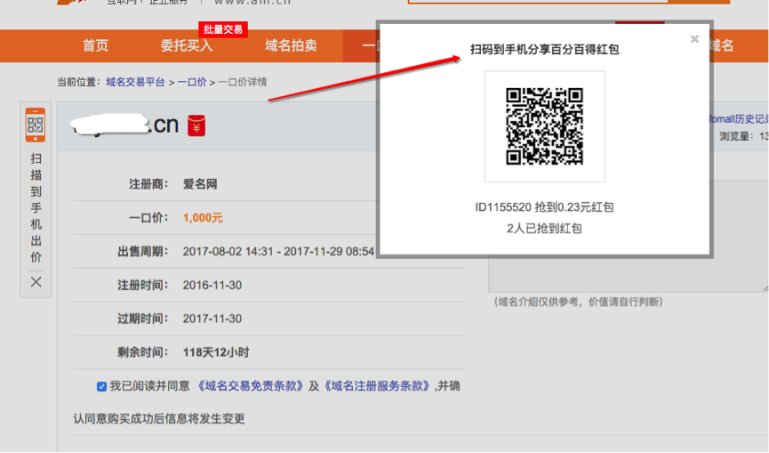Open the 《域名注册服务条款》 link

pos(376,385)
